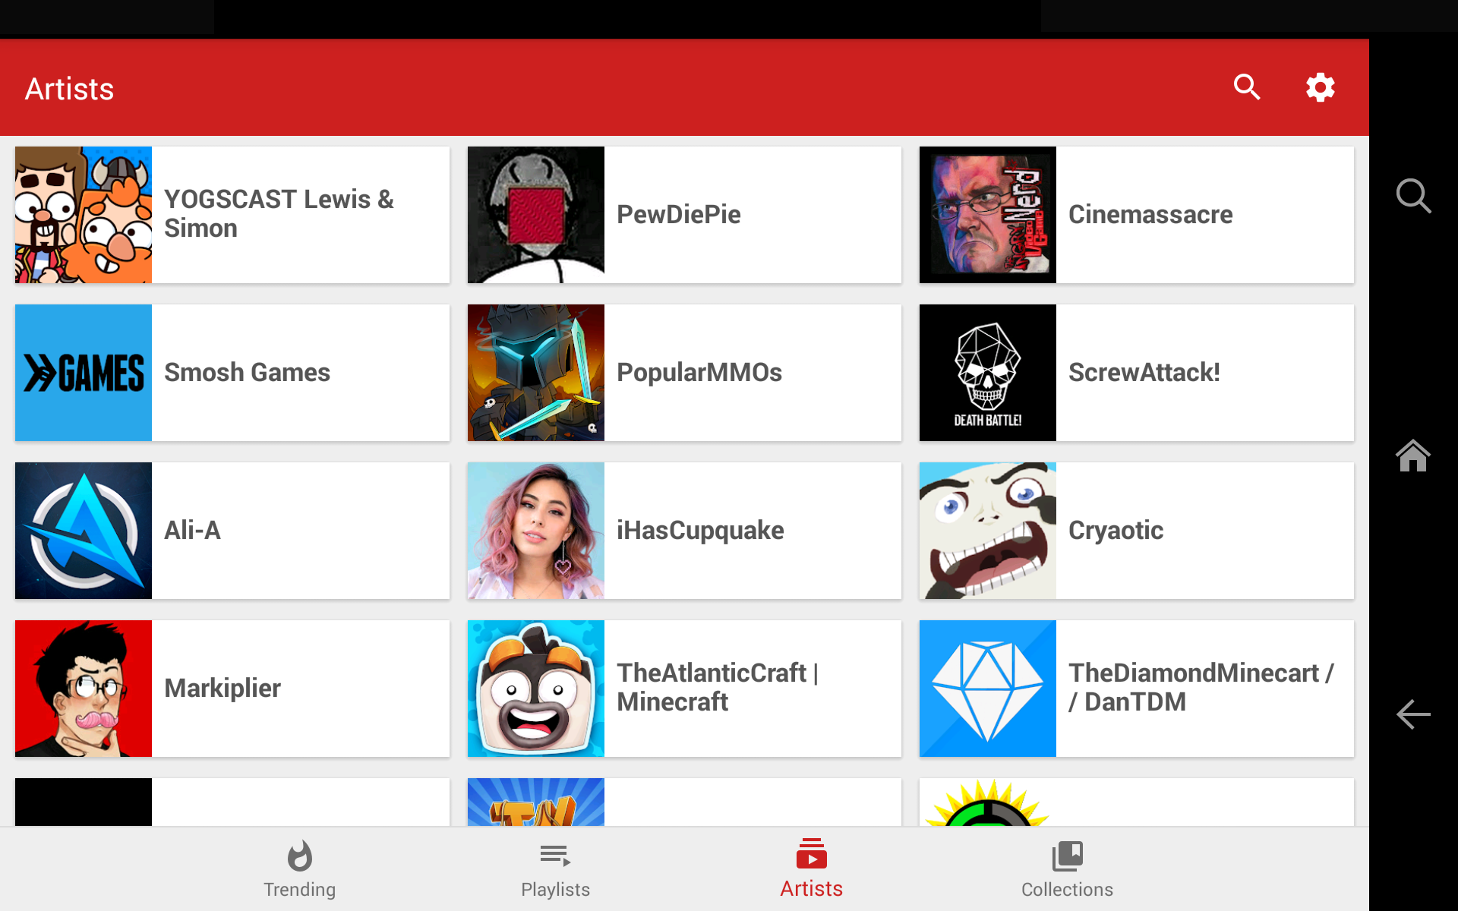
Task: Tap the Smosh Games logo thumbnail
Action: [84, 373]
